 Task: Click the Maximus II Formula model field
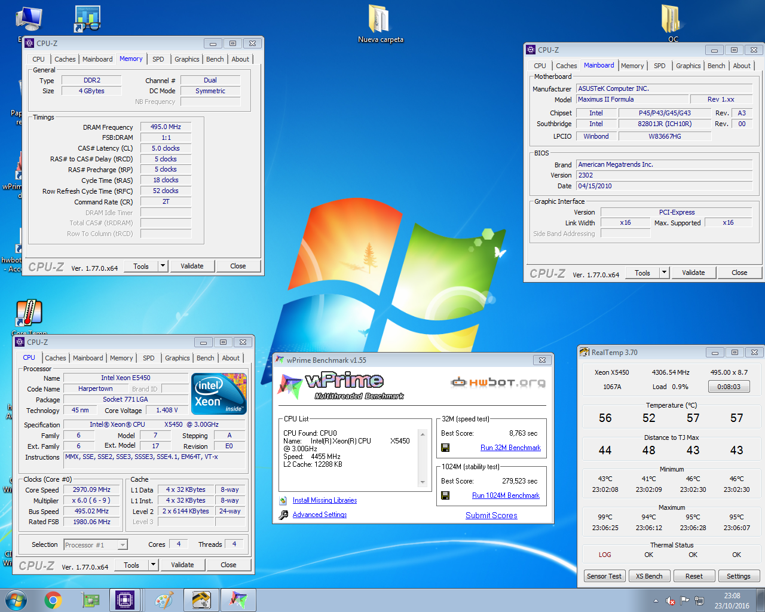pyautogui.click(x=632, y=99)
